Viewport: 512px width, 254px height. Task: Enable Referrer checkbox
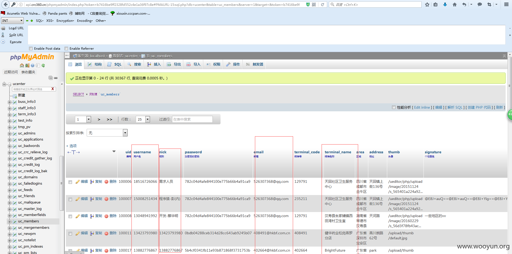pyautogui.click(x=66, y=48)
